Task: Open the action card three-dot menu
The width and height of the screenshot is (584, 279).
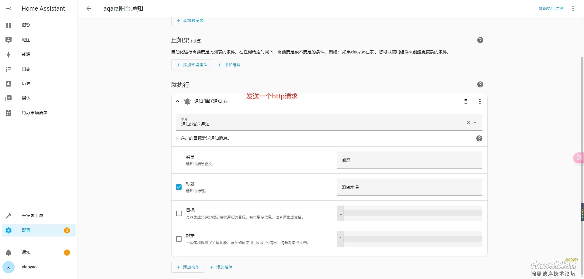Action: coord(480,101)
